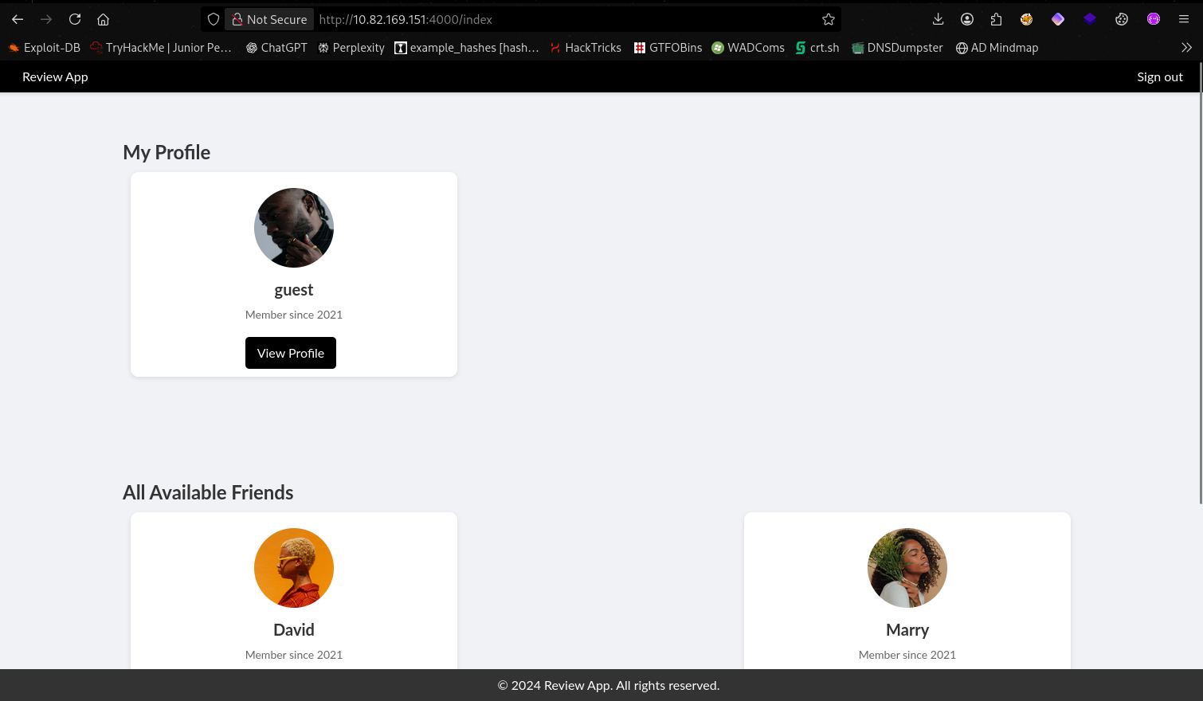This screenshot has width=1203, height=701.
Task: Click the Review App header link
Action: 55,77
